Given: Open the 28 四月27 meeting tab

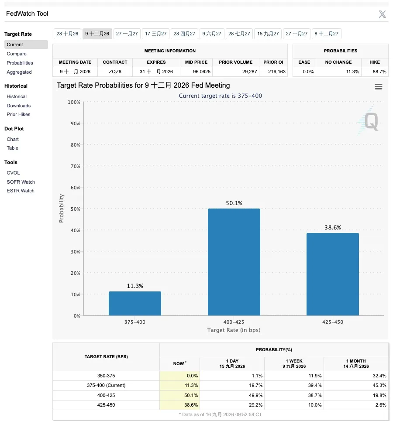Looking at the screenshot, I should (184, 34).
